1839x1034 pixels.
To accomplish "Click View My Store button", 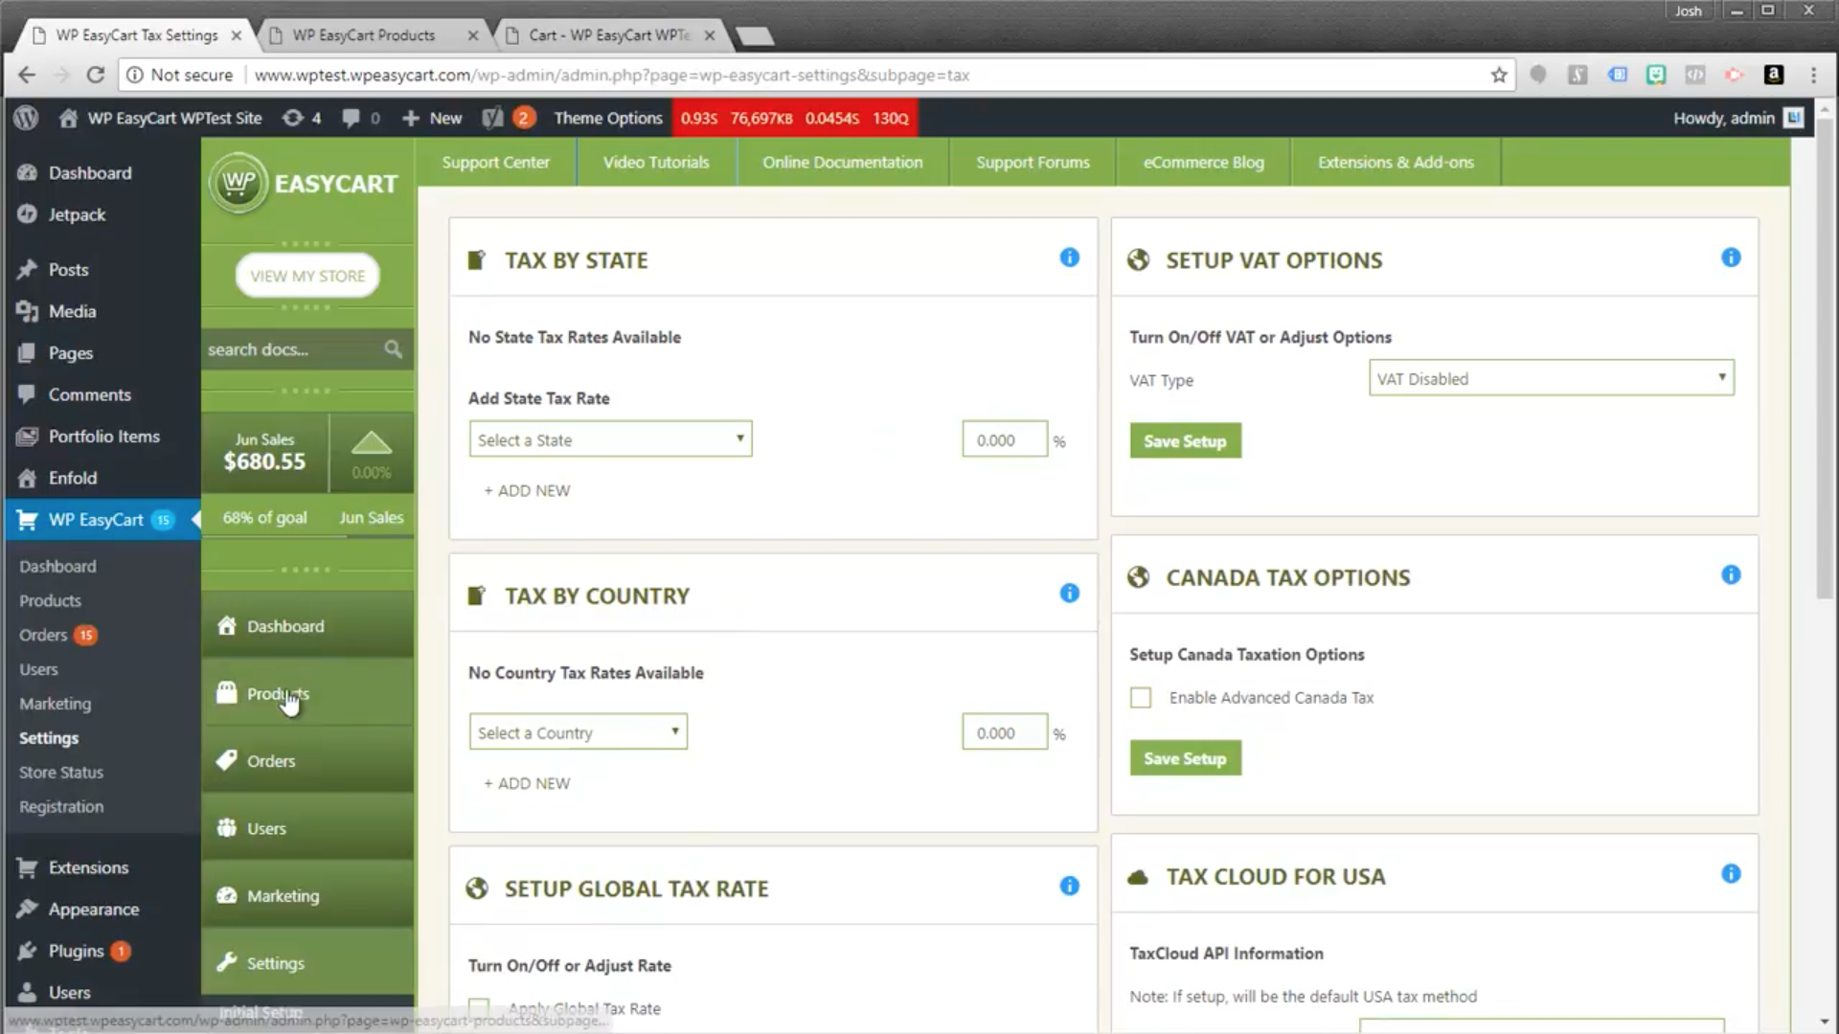I will pos(306,275).
